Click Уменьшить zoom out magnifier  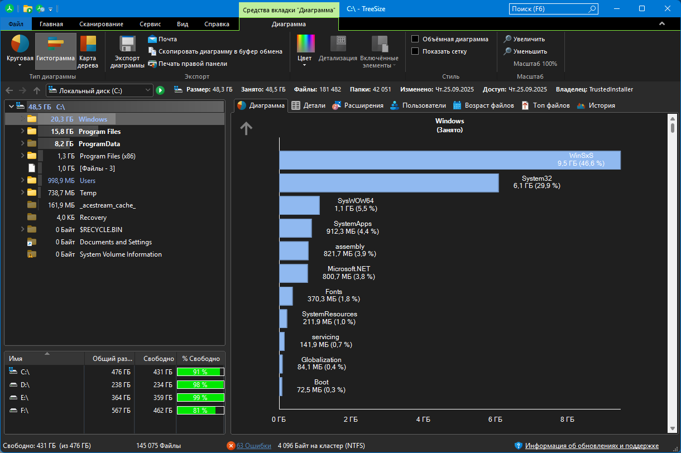507,51
